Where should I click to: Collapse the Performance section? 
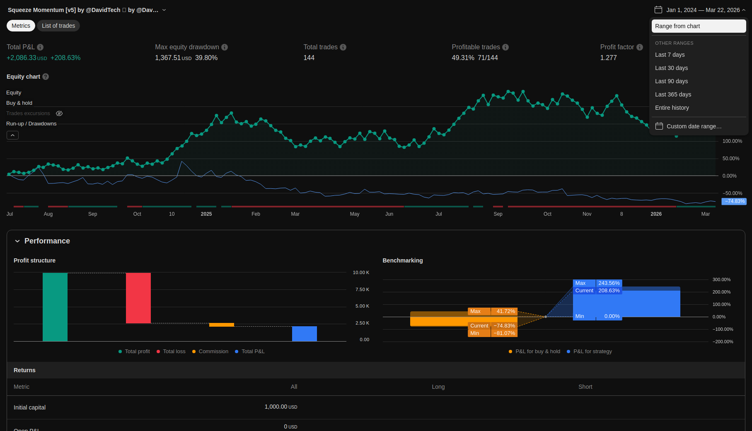17,241
